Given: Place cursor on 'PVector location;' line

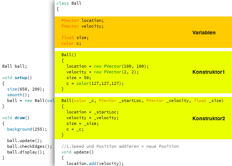Looking at the screenshot, I should [82, 20].
